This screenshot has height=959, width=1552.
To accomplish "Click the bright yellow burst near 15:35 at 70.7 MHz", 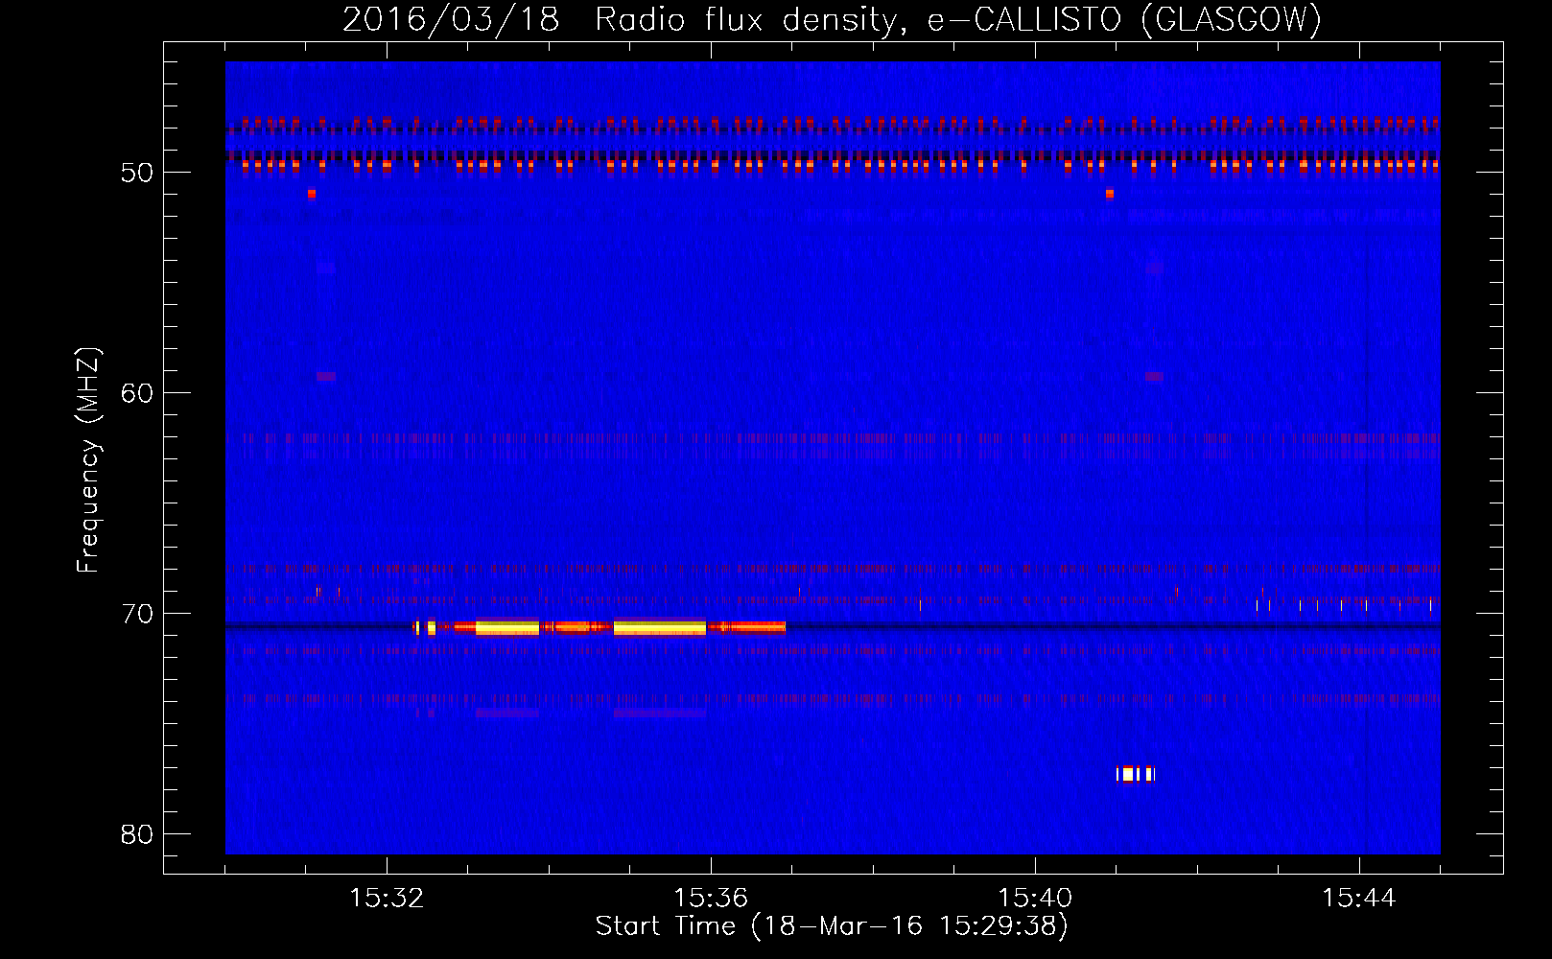I will [x=660, y=628].
